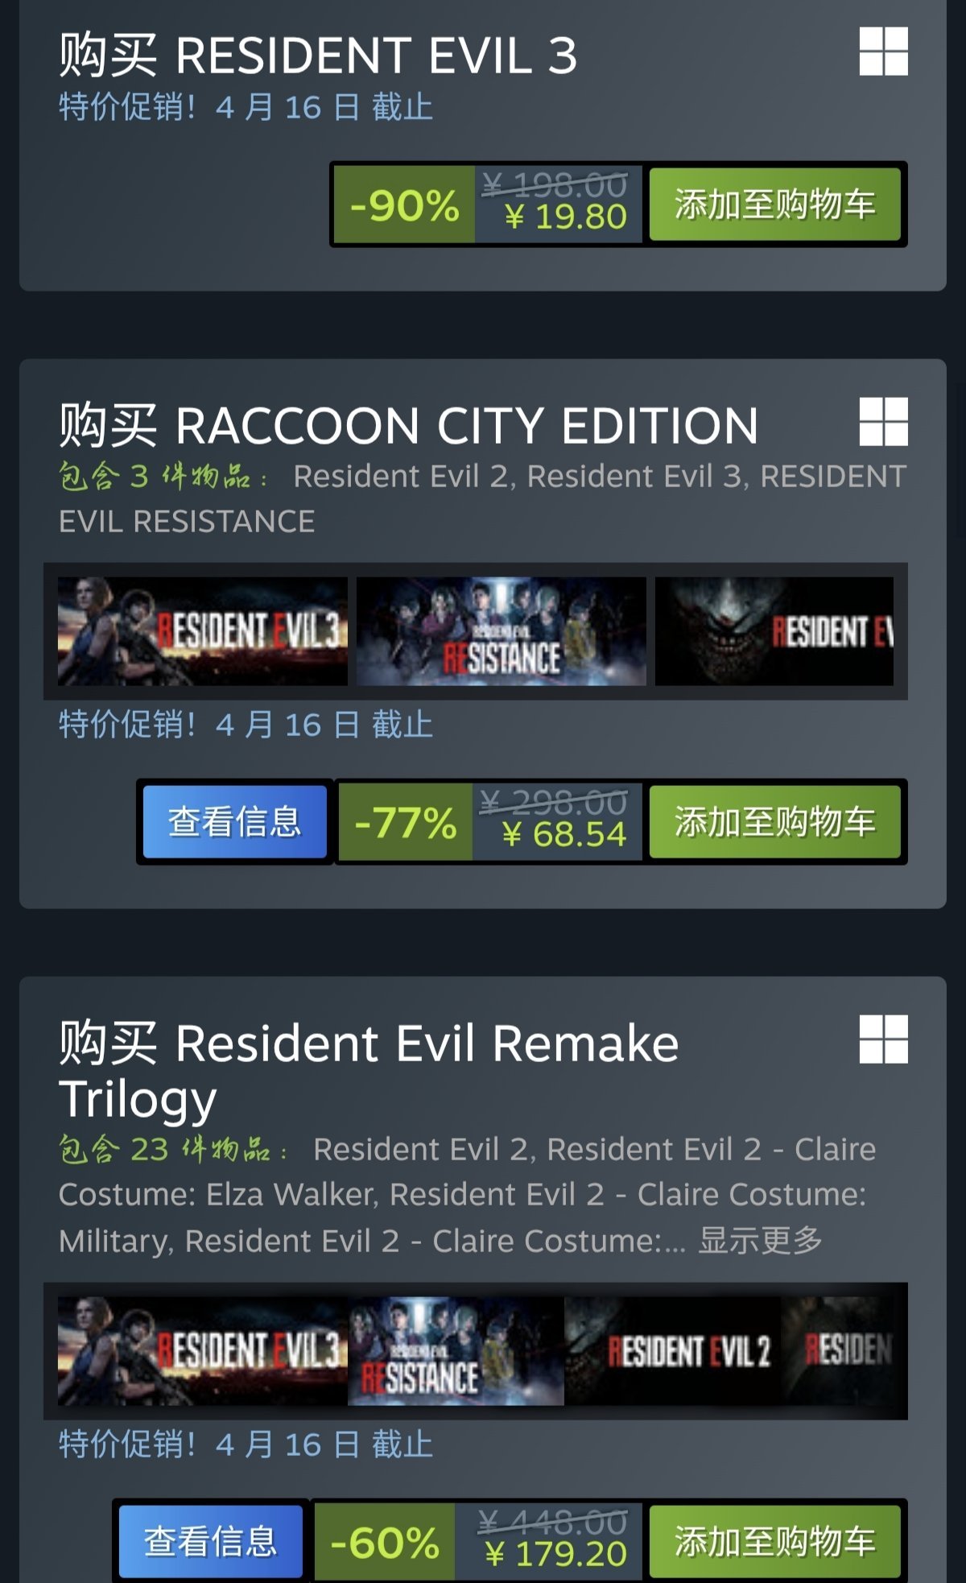Click the Windows icon beside Remake Trilogy
This screenshot has height=1583, width=966.
pos(883,1039)
